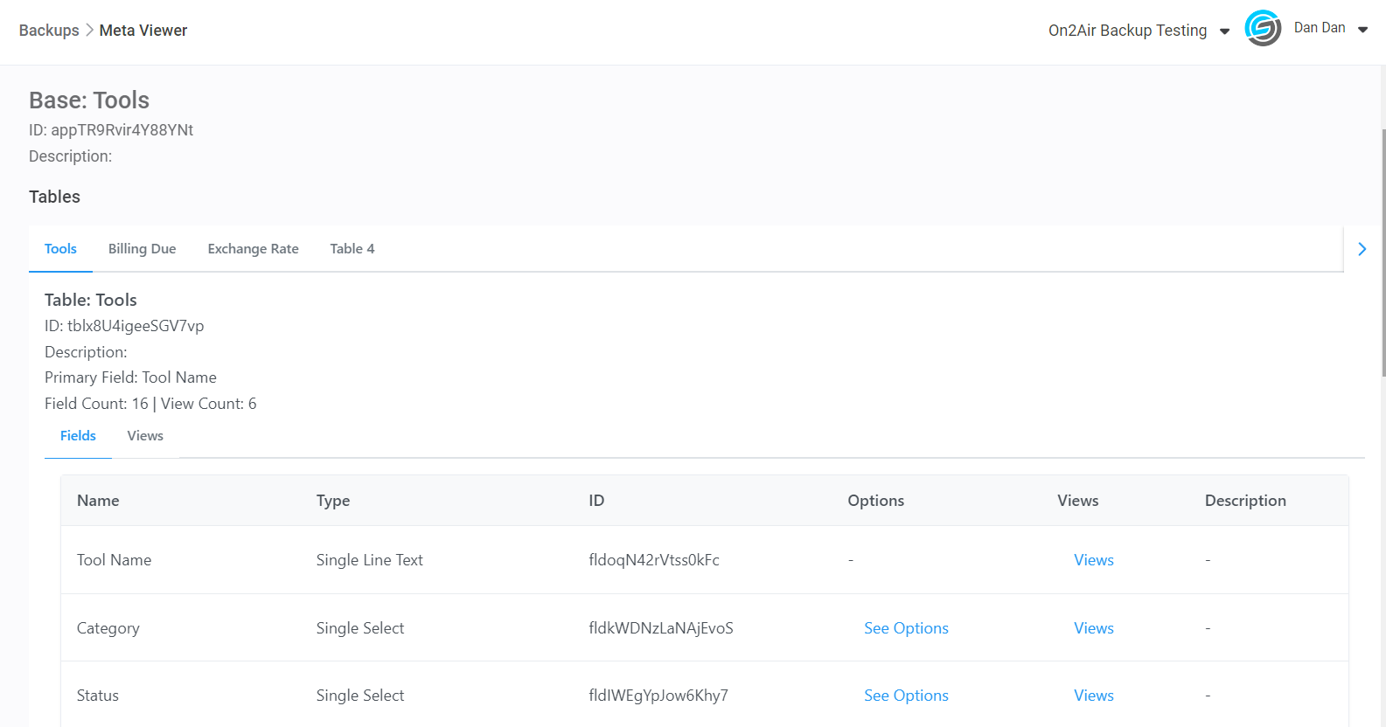The width and height of the screenshot is (1386, 727).
Task: Open Views link for Tool Name field
Action: point(1093,560)
